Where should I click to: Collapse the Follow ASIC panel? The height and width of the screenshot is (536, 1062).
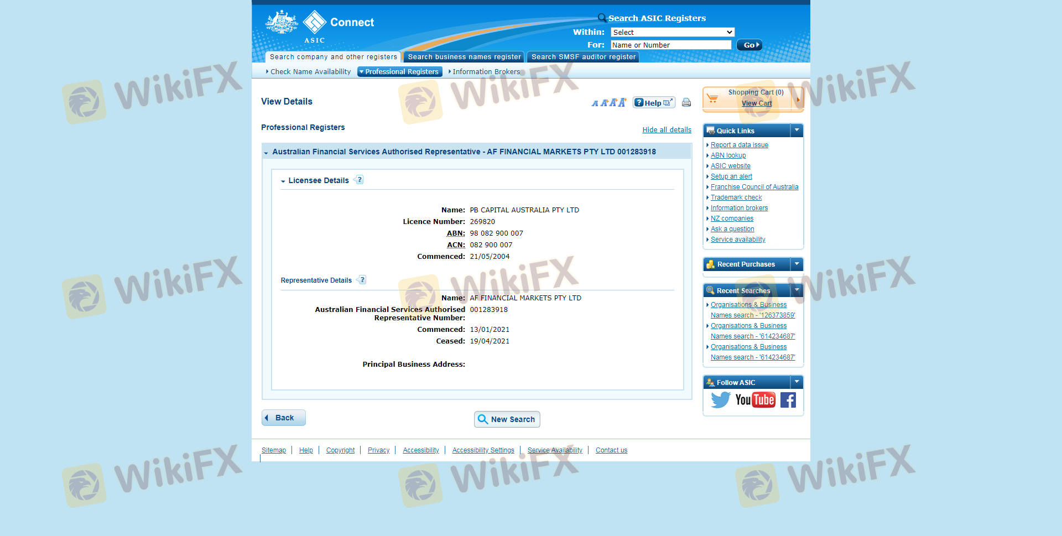coord(796,382)
